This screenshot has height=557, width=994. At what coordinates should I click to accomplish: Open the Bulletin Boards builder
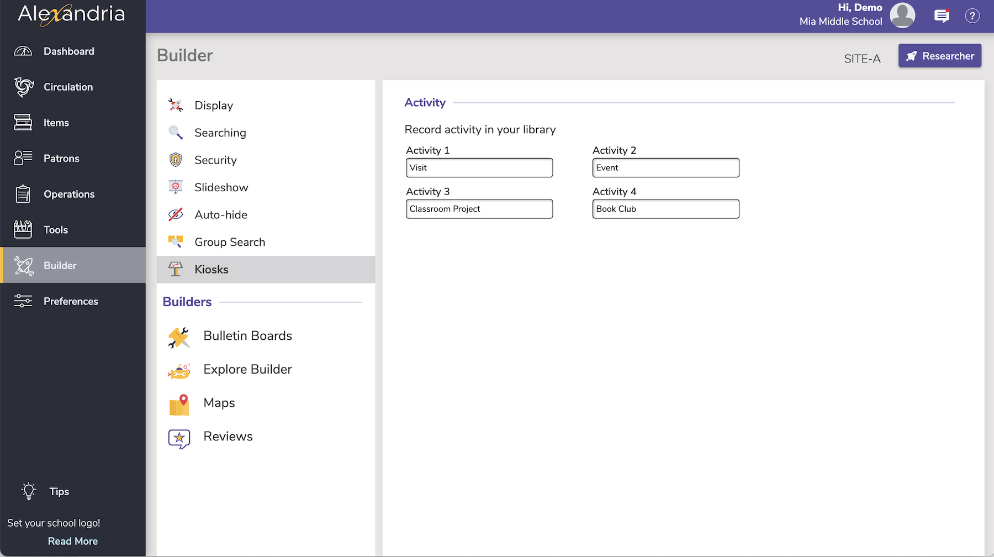247,336
